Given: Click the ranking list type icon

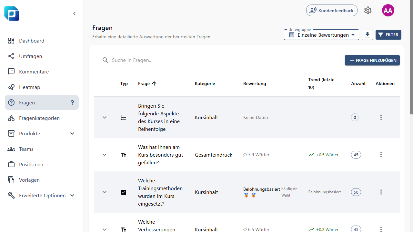Looking at the screenshot, I should [124, 118].
